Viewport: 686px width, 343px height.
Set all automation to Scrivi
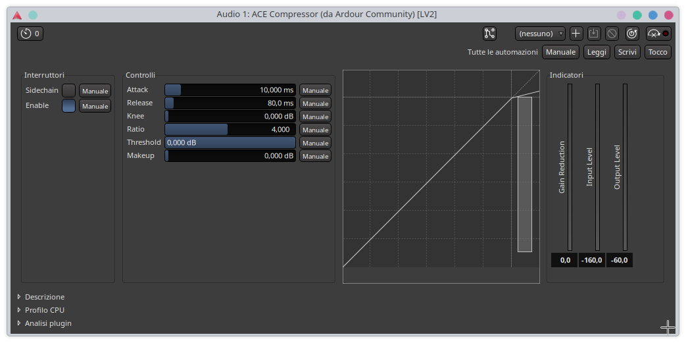click(627, 52)
